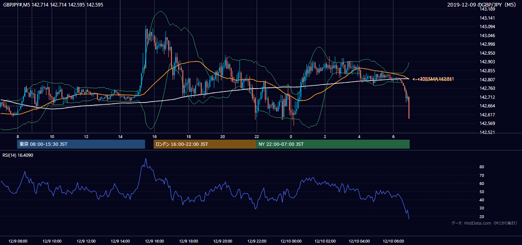Viewport: 522px width, 245px height.
Task: Click hour tick 14 on price chart axis
Action: [120, 136]
